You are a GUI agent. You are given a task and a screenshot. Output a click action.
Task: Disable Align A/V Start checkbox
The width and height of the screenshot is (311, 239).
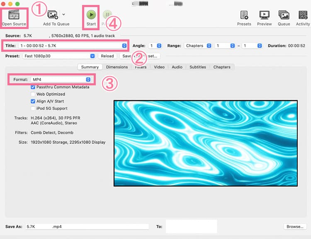pyautogui.click(x=33, y=101)
